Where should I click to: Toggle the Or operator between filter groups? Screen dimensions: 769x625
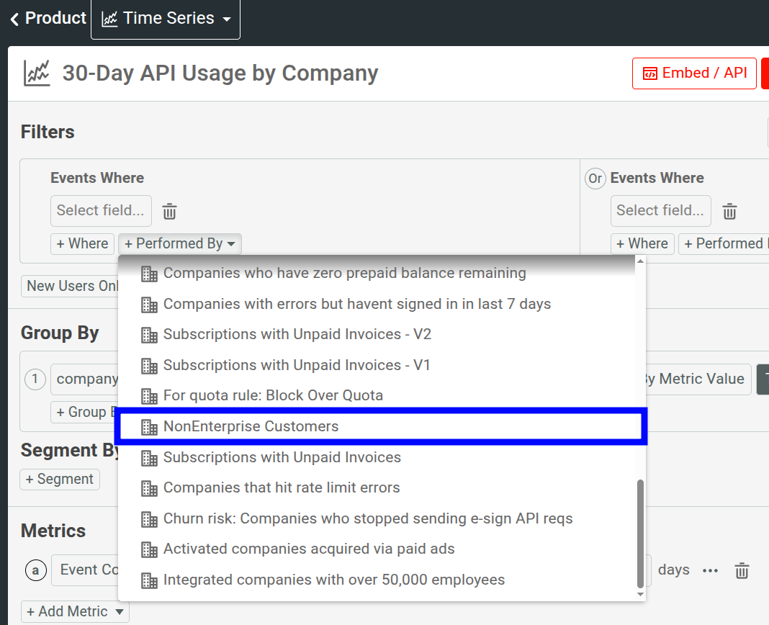(595, 178)
